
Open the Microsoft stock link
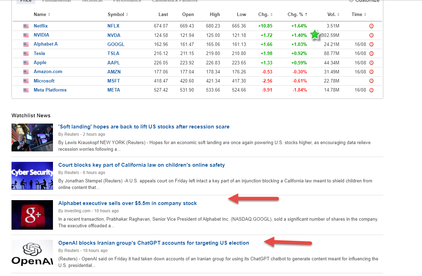44,81
